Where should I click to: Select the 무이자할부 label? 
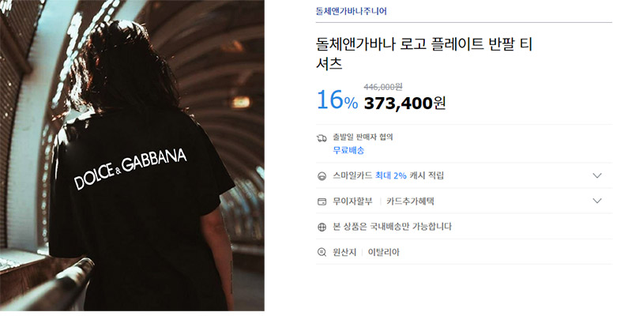[x=352, y=201]
